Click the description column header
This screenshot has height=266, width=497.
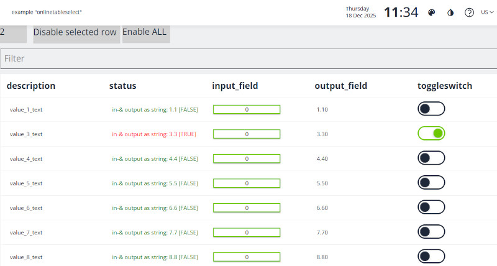31,86
